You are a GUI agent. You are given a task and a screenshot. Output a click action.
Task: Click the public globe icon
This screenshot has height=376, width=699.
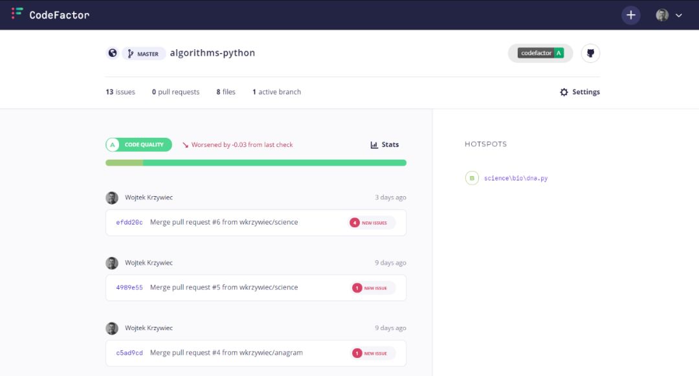point(113,53)
